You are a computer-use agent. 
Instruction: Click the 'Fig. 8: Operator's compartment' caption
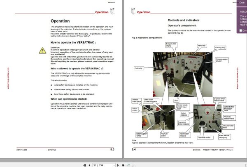tap(147, 38)
